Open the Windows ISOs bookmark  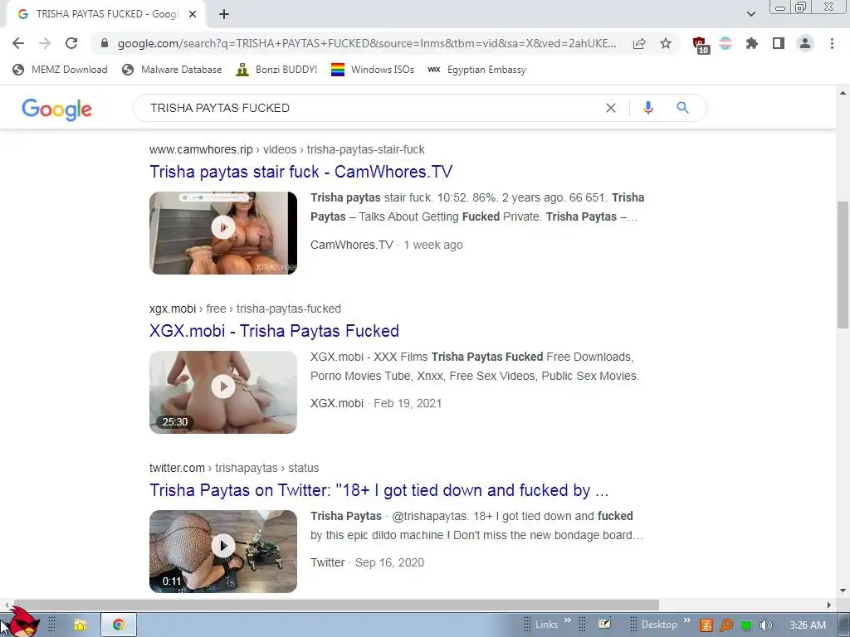(373, 70)
